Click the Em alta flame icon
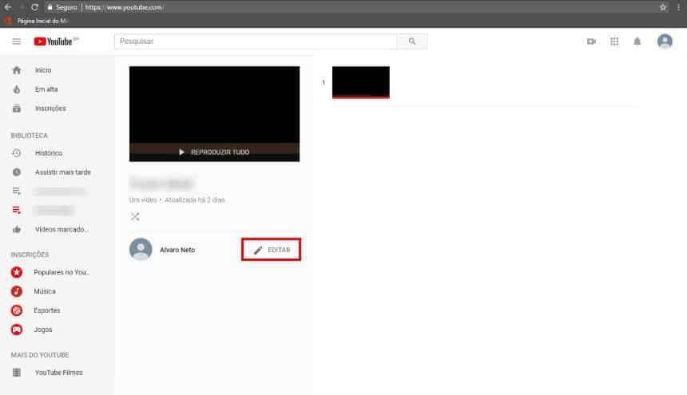 coord(17,89)
